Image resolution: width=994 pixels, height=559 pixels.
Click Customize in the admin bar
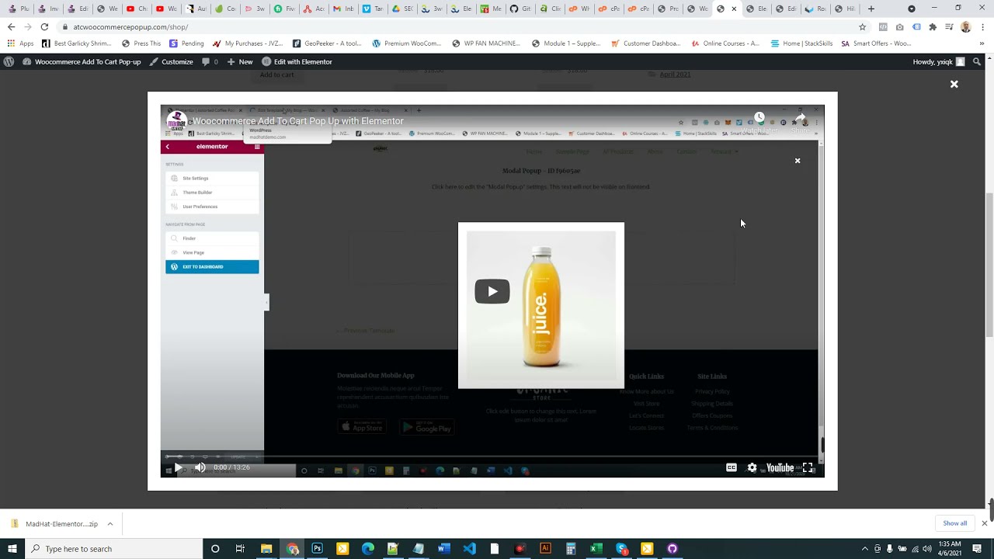(172, 61)
